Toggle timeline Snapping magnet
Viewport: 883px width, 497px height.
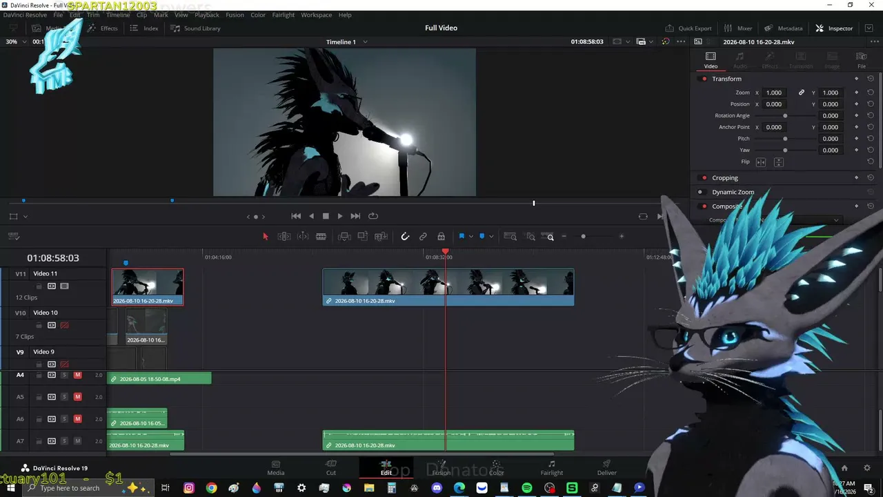[405, 237]
